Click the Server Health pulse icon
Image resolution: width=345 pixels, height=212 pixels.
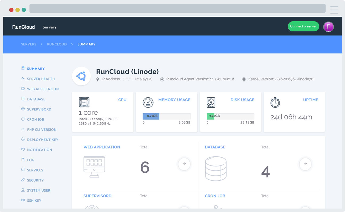[x=23, y=78]
